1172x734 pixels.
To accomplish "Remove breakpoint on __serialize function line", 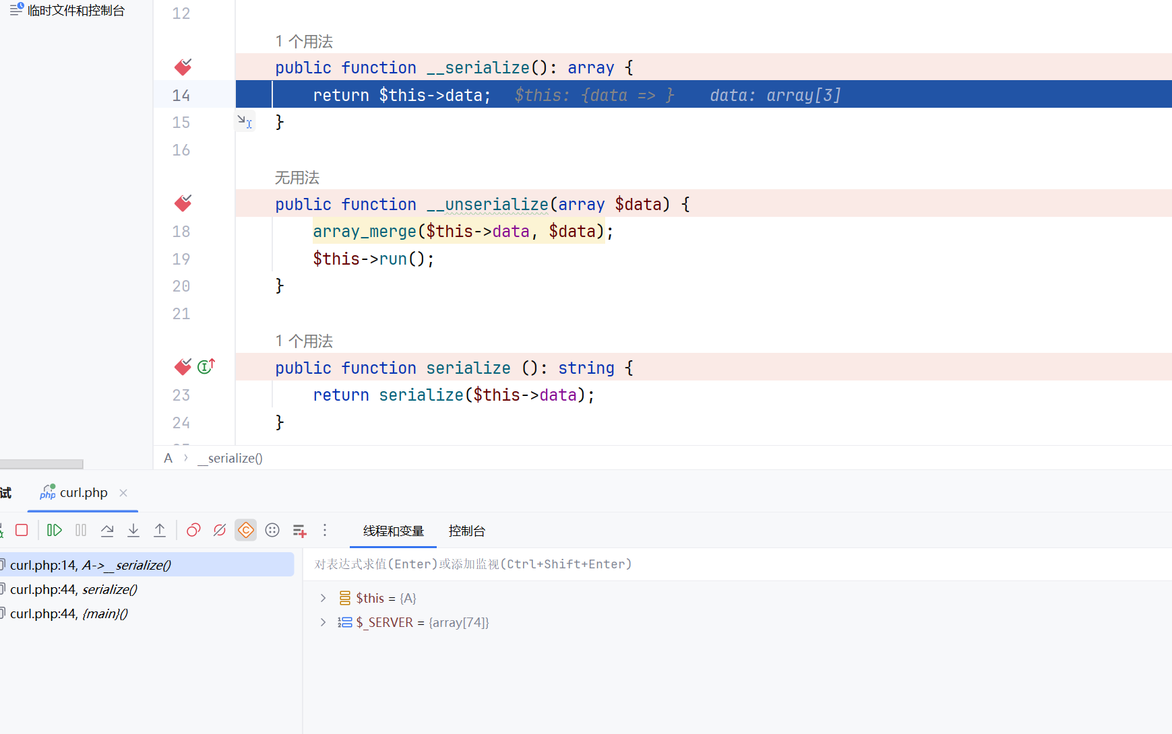I will coord(183,67).
